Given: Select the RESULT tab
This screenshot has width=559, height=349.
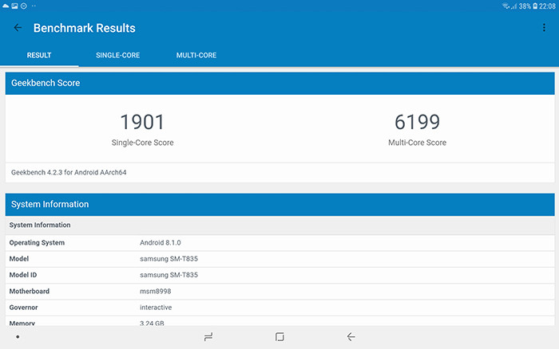Looking at the screenshot, I should 39,55.
